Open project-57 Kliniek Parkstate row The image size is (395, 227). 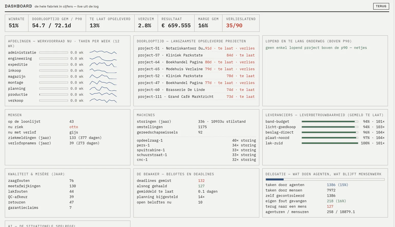coord(196,55)
